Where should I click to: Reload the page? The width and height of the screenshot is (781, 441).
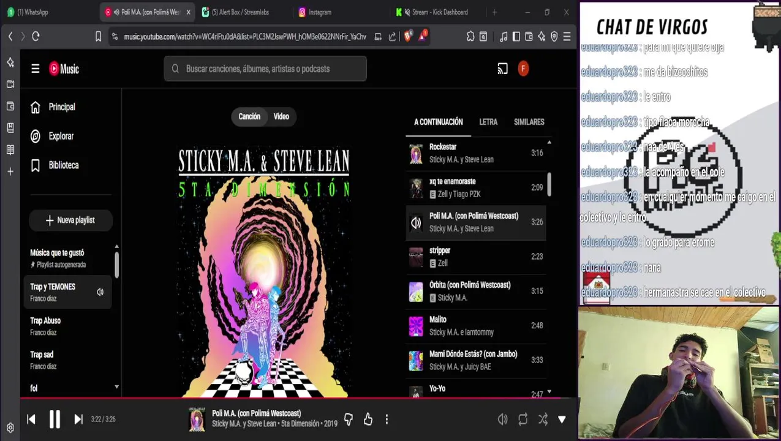36,37
